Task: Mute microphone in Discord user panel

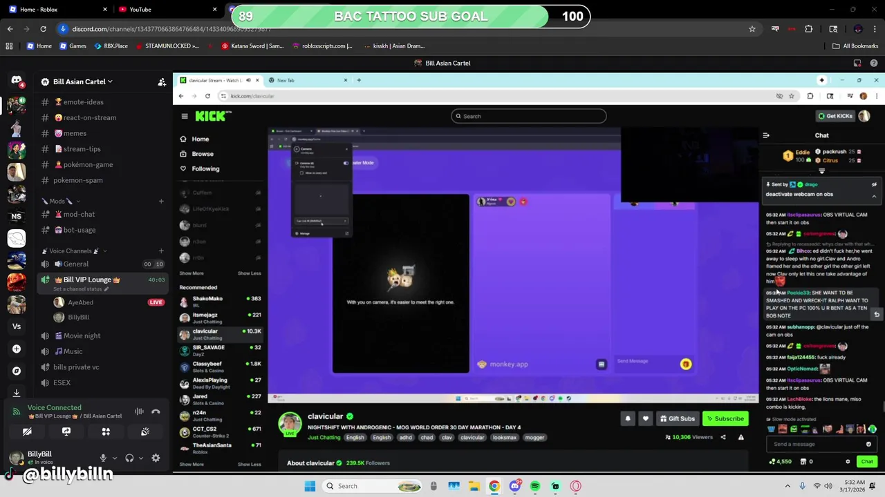Action: coord(103,458)
